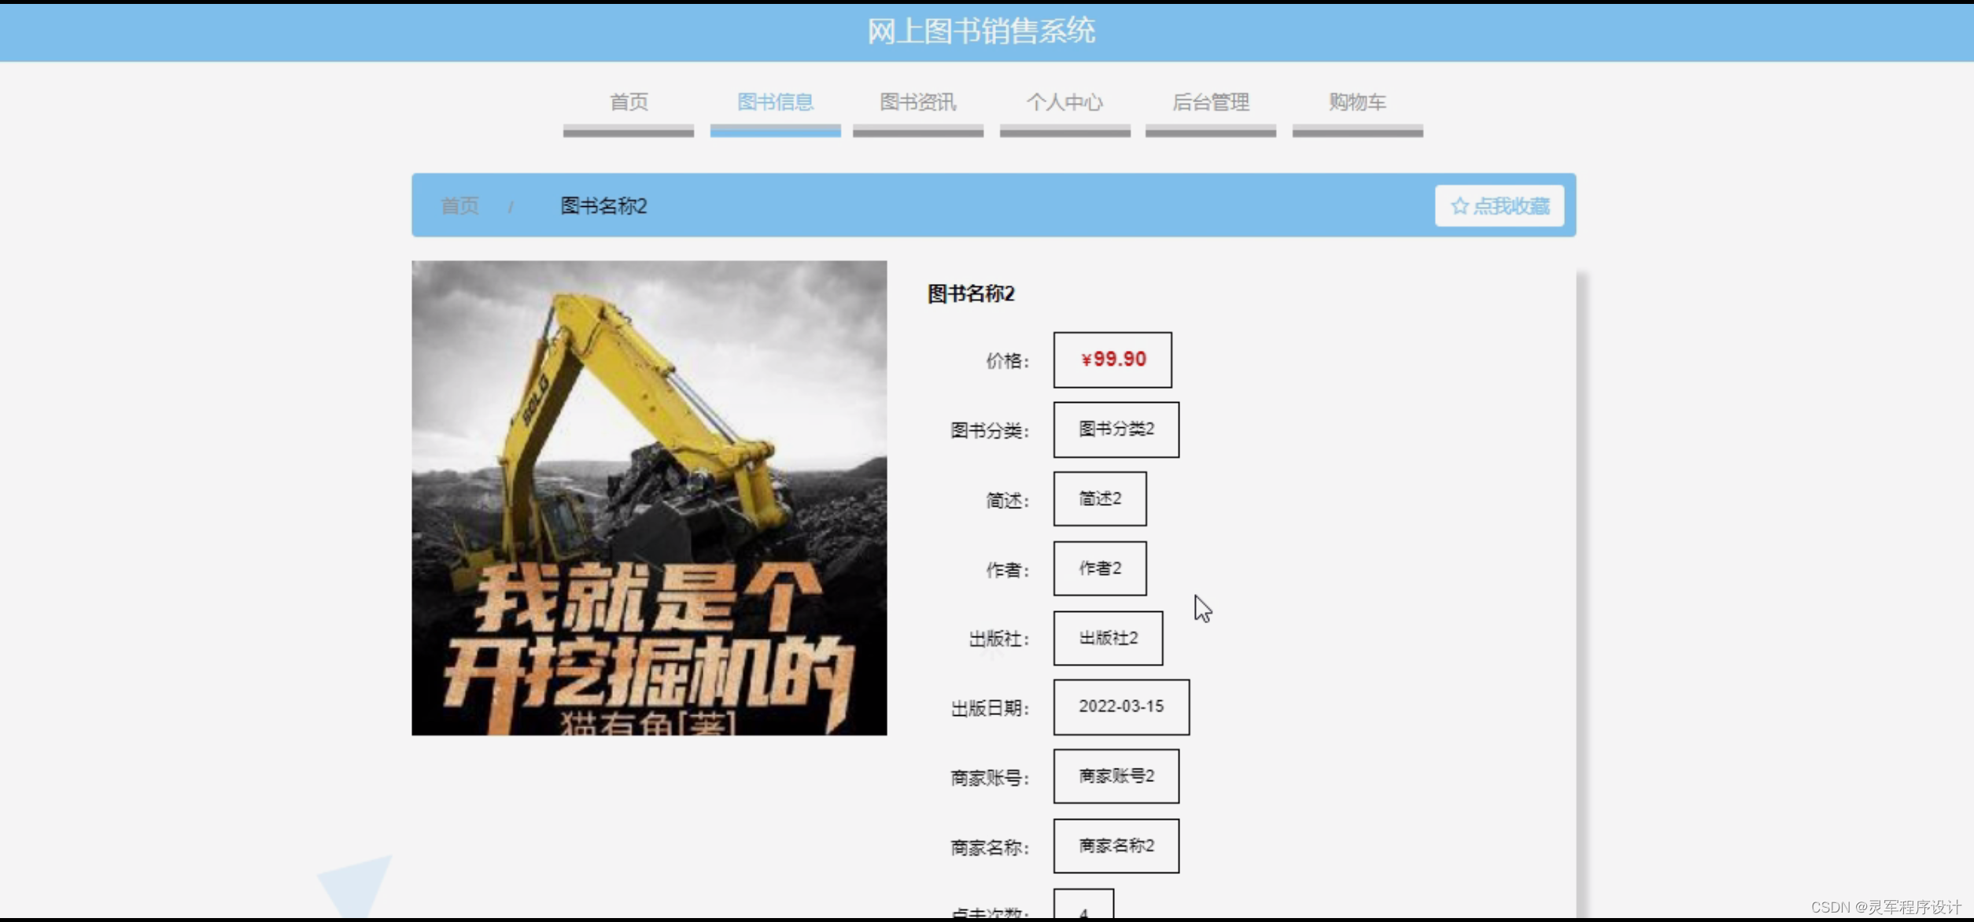1974x922 pixels.
Task: Click the 图书名称2 breadcrumb label
Action: coord(603,206)
